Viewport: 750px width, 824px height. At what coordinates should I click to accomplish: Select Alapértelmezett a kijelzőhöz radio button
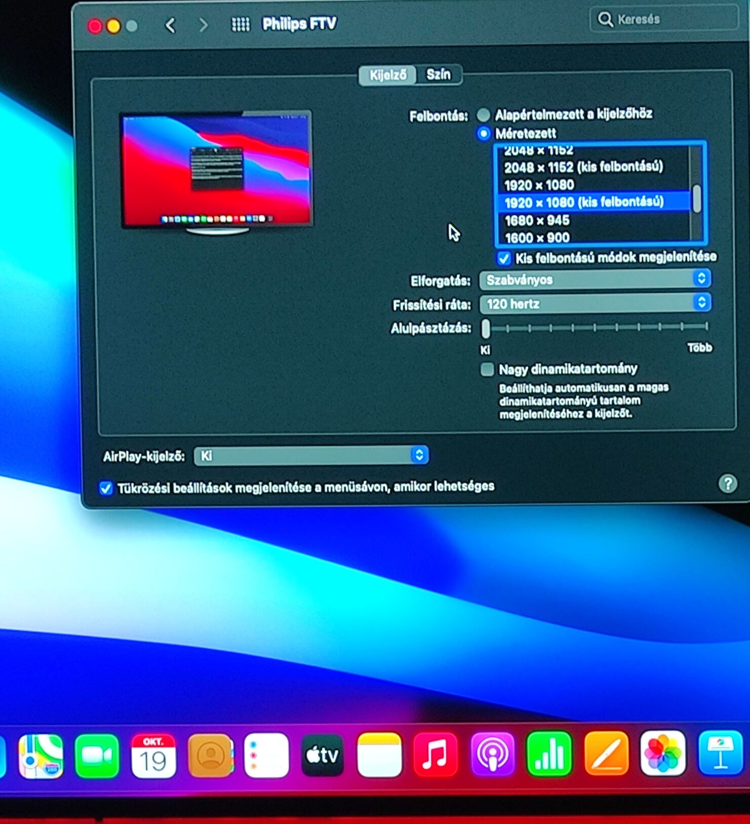(x=484, y=115)
